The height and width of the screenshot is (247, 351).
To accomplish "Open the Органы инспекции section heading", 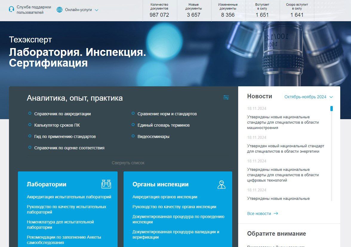I will coord(161,184).
